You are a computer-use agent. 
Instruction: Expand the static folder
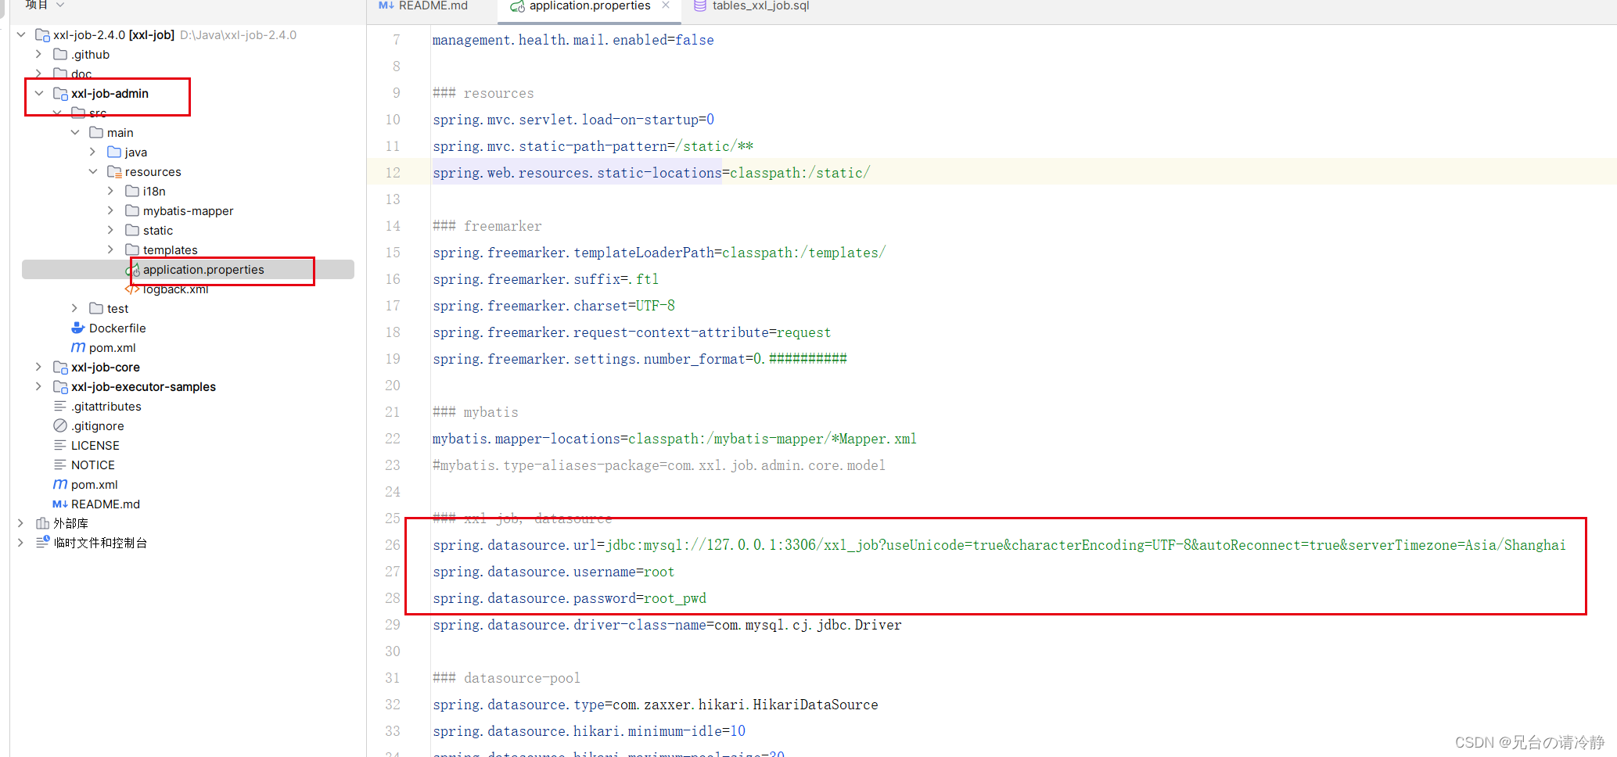click(x=111, y=230)
